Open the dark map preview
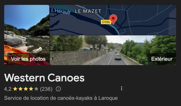The height and width of the screenshot is (106, 181). [113, 20]
